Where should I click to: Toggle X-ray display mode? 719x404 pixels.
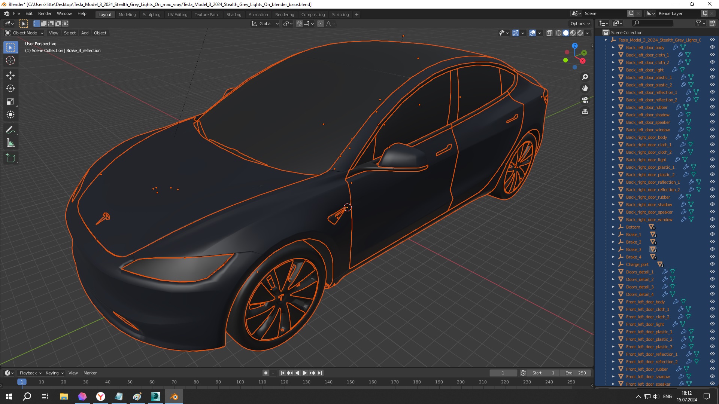pos(549,33)
